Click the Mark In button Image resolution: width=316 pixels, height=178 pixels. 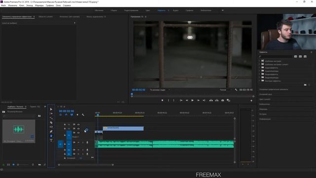point(168,100)
